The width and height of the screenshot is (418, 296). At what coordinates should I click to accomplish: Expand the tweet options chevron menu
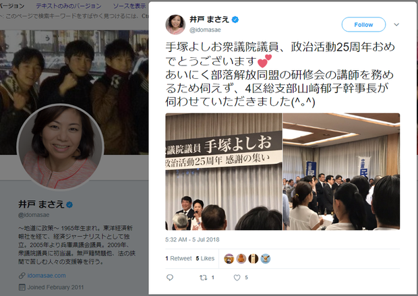[396, 24]
